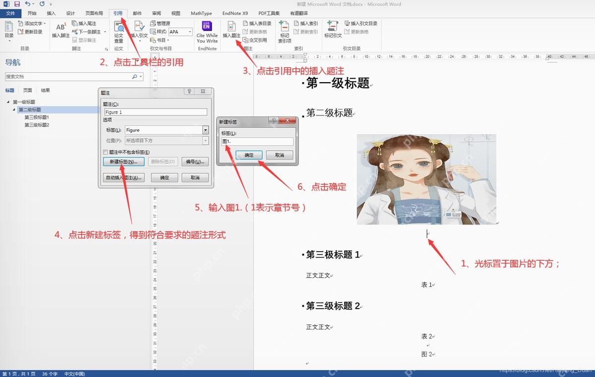Click the Undo arrow icon

(27, 4)
